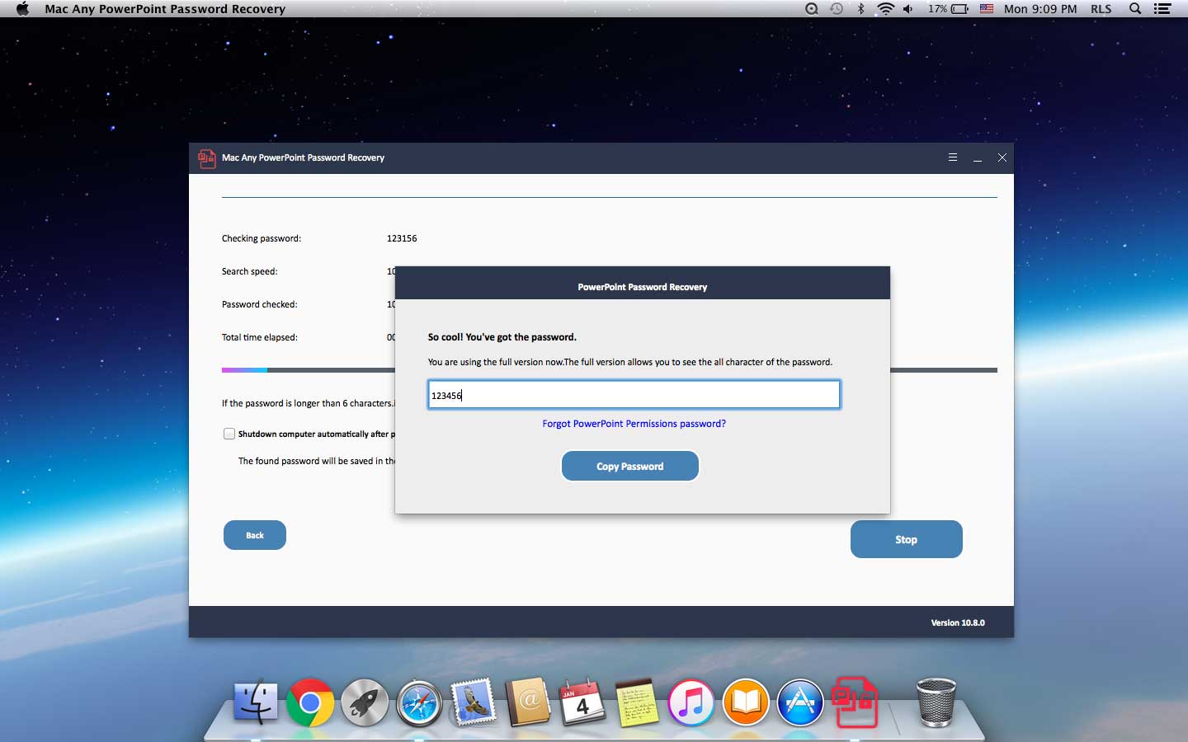Open the red PowerPoint Password Recovery Dock icon
Image resolution: width=1188 pixels, height=742 pixels.
point(856,703)
